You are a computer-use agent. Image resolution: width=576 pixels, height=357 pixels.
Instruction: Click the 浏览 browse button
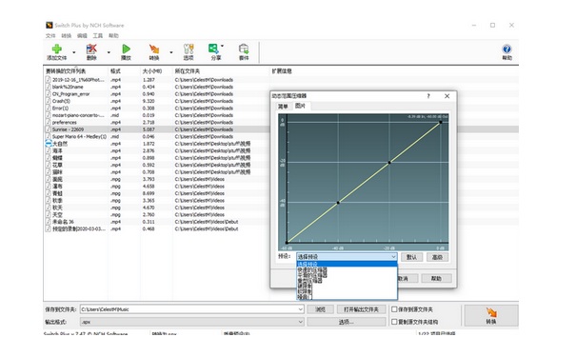point(320,309)
